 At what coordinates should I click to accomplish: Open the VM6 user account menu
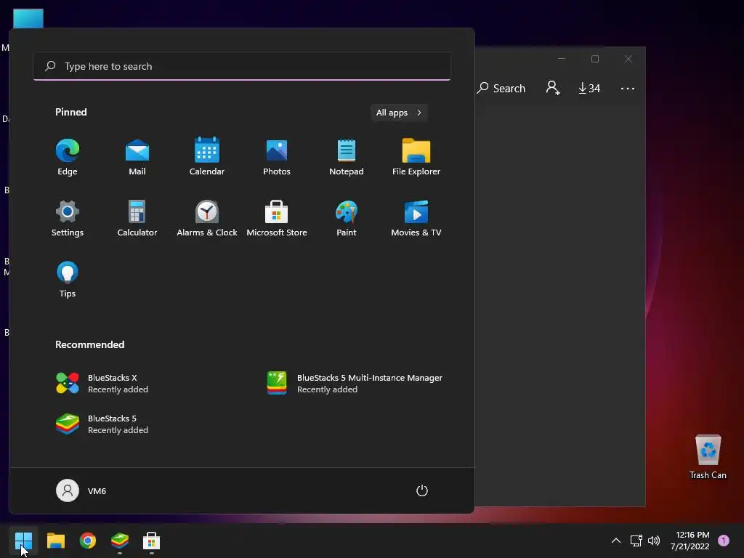click(81, 490)
